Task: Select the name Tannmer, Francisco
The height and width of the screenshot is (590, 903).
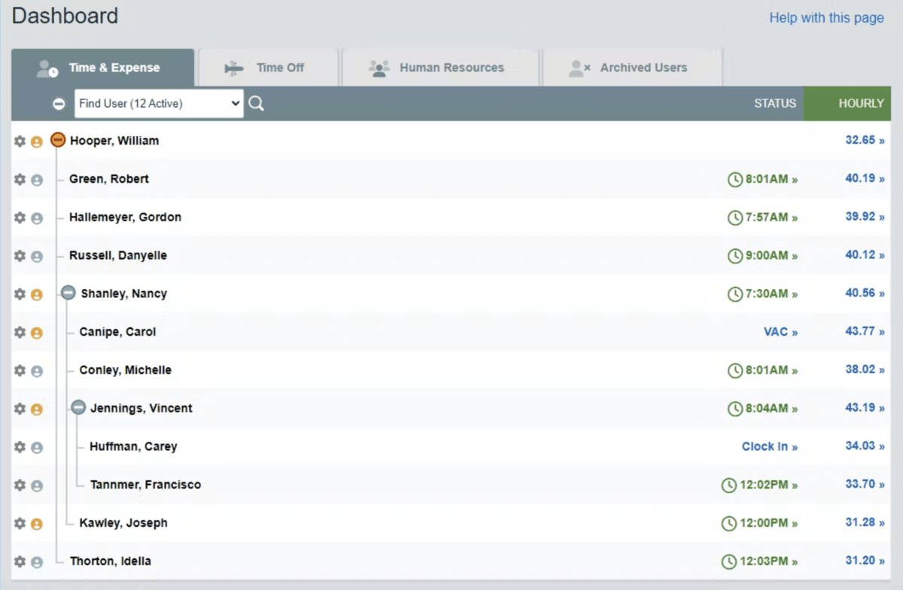Action: (145, 485)
